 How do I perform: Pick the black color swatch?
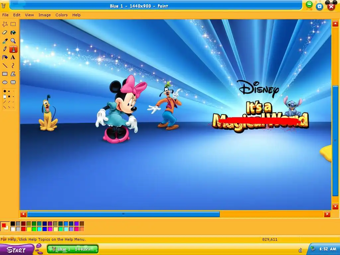[x=13, y=223]
